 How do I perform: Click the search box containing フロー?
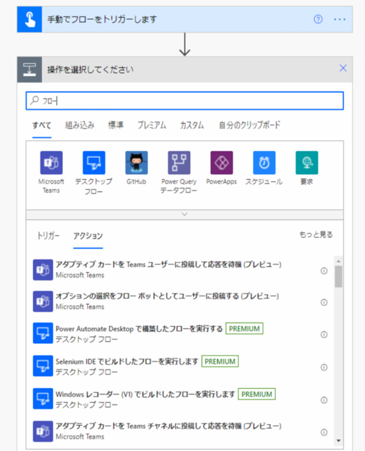185,100
